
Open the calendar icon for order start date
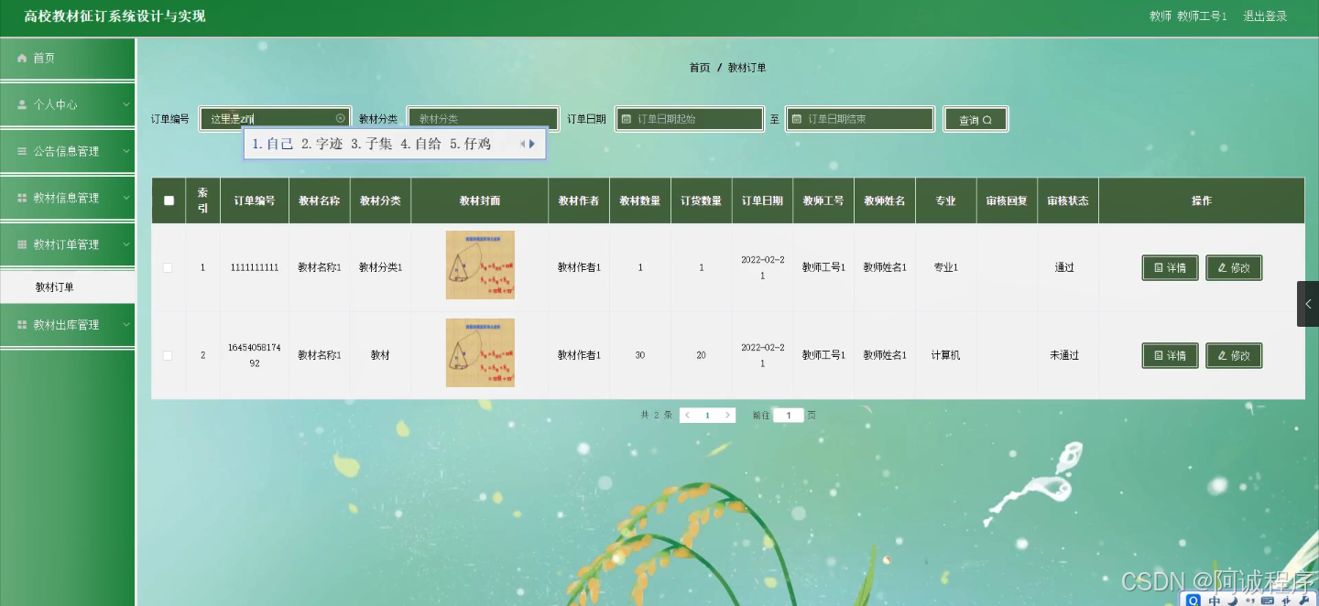628,118
